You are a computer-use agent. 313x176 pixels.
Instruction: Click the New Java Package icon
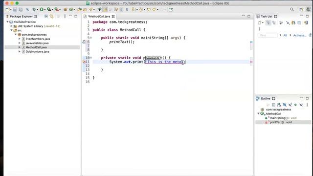65,10
